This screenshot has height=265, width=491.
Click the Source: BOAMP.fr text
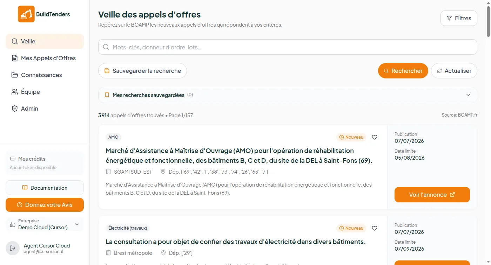click(x=459, y=115)
